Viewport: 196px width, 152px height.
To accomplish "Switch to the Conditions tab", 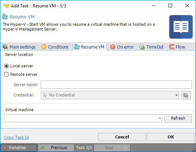I will [x=55, y=47].
